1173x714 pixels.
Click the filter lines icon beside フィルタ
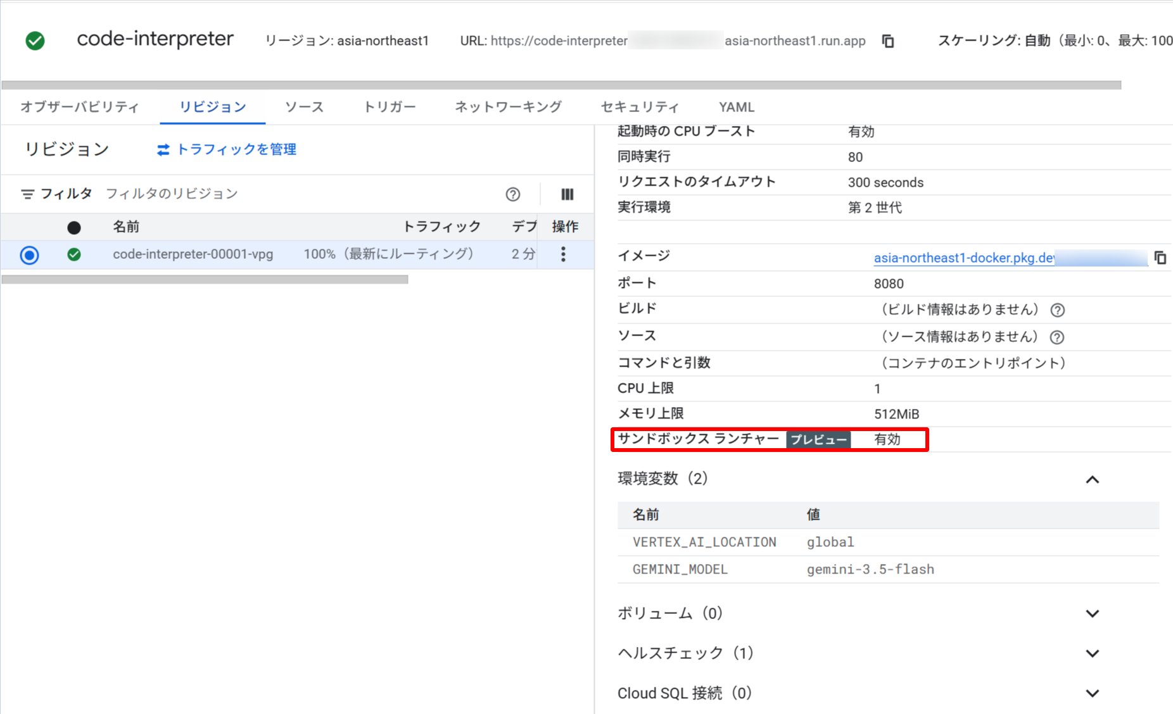pyautogui.click(x=27, y=194)
